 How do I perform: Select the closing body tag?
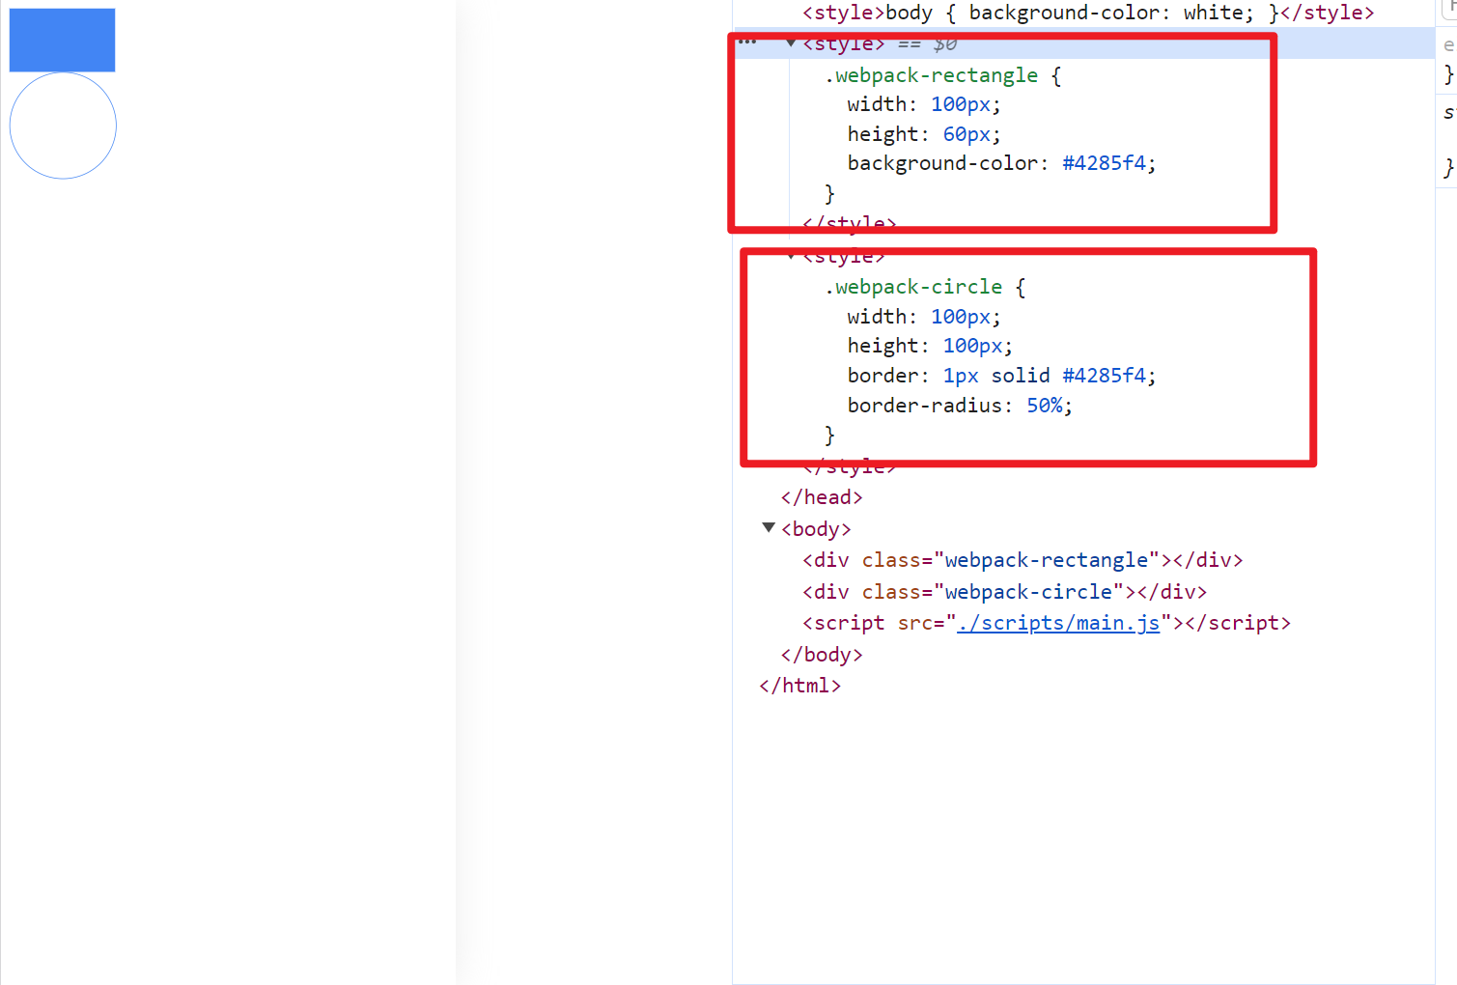pyautogui.click(x=821, y=655)
